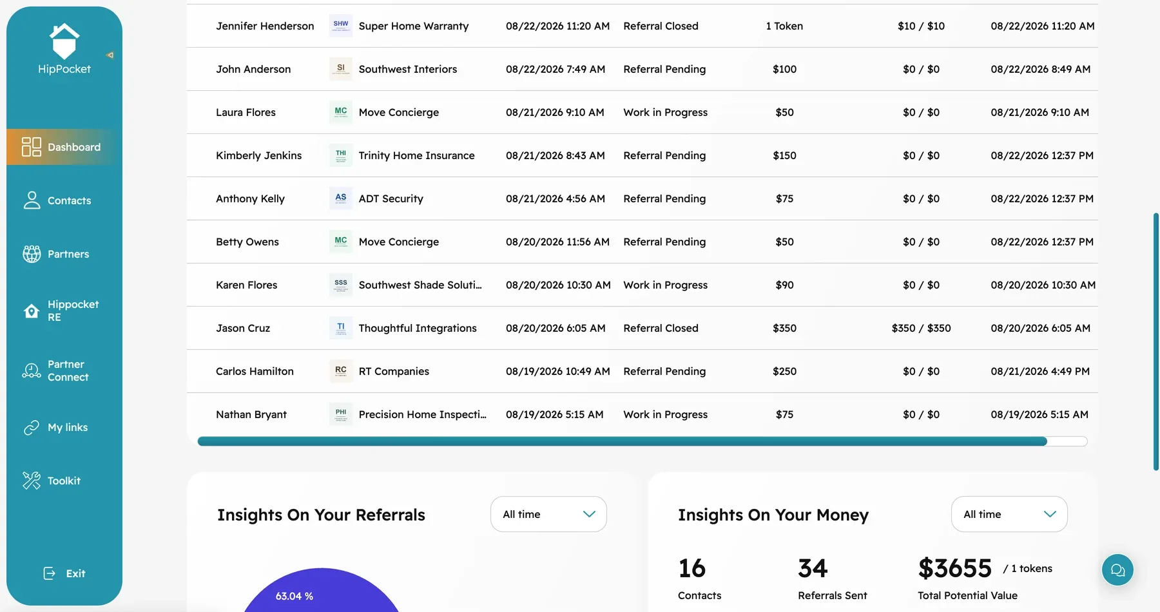Select contact Nathan Bryant
The image size is (1160, 612).
(x=251, y=414)
